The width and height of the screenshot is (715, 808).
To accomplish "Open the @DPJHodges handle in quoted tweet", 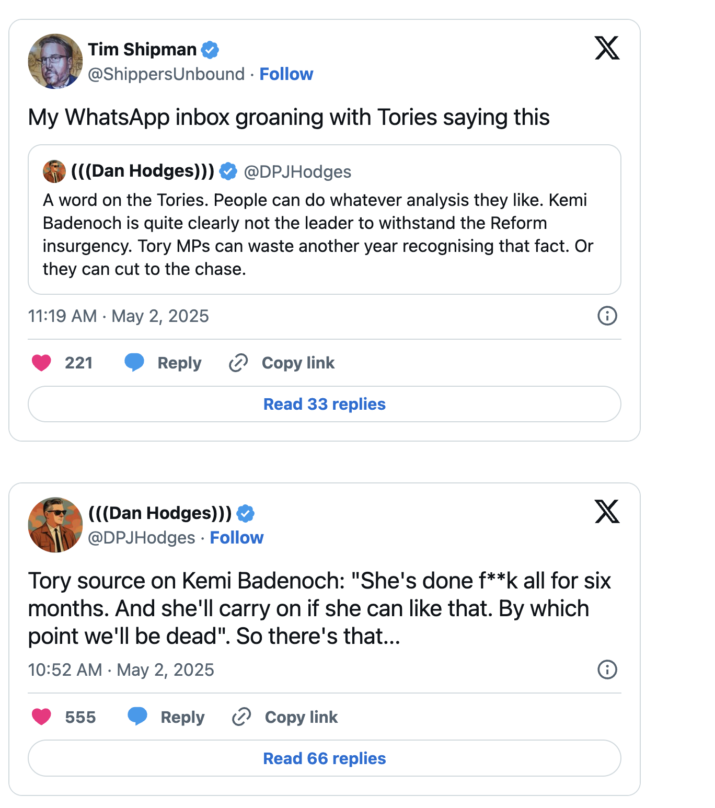I will click(x=297, y=171).
